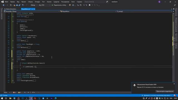Pin the PlayerMove.cs tab
This screenshot has height=100, width=178.
coord(32,9)
